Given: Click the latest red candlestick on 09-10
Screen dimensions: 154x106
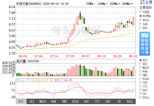Looking at the screenshot, I should click(x=133, y=21).
